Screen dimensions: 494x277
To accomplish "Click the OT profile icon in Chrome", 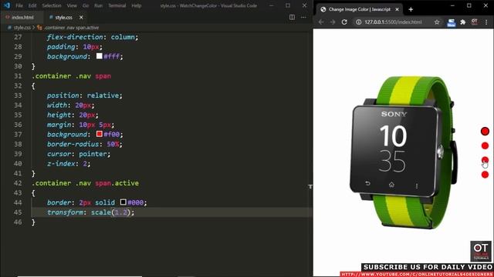I will point(475,22).
